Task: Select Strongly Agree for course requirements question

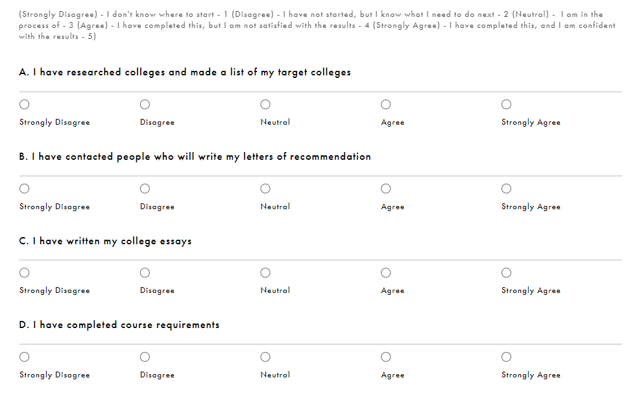Action: click(x=507, y=357)
